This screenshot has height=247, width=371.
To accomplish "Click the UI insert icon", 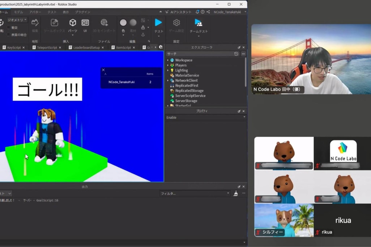I will click(x=85, y=23).
